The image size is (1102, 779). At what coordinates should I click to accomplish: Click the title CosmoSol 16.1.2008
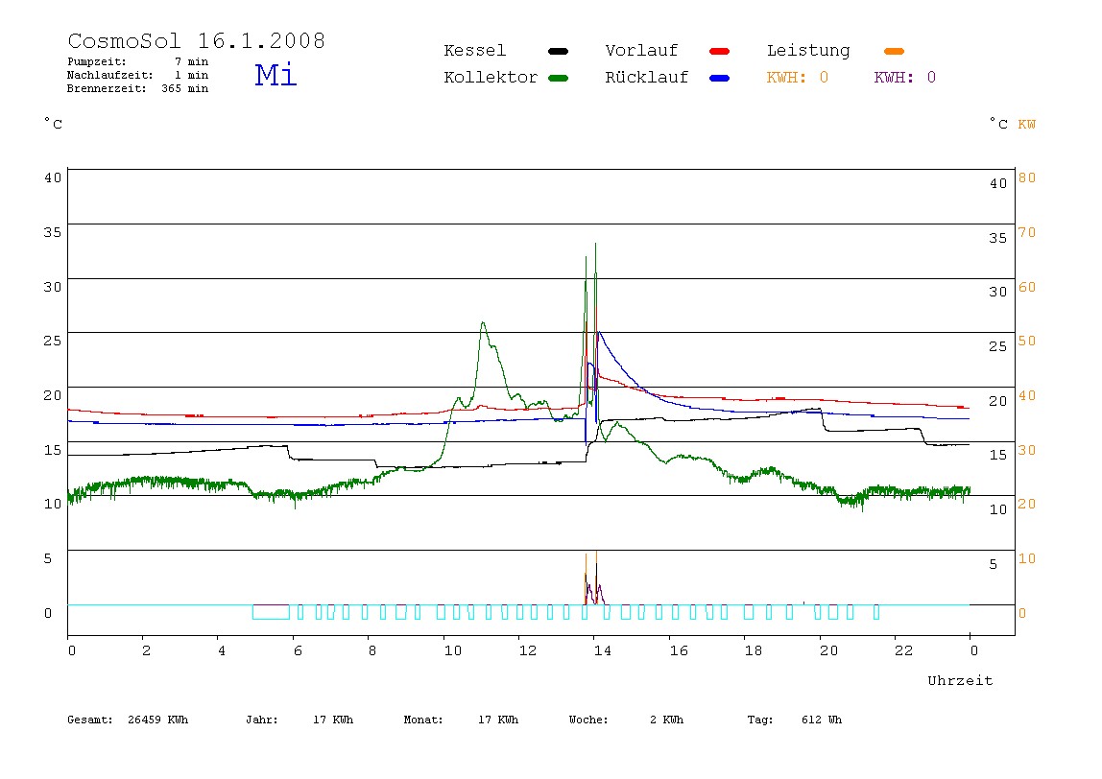tap(197, 40)
